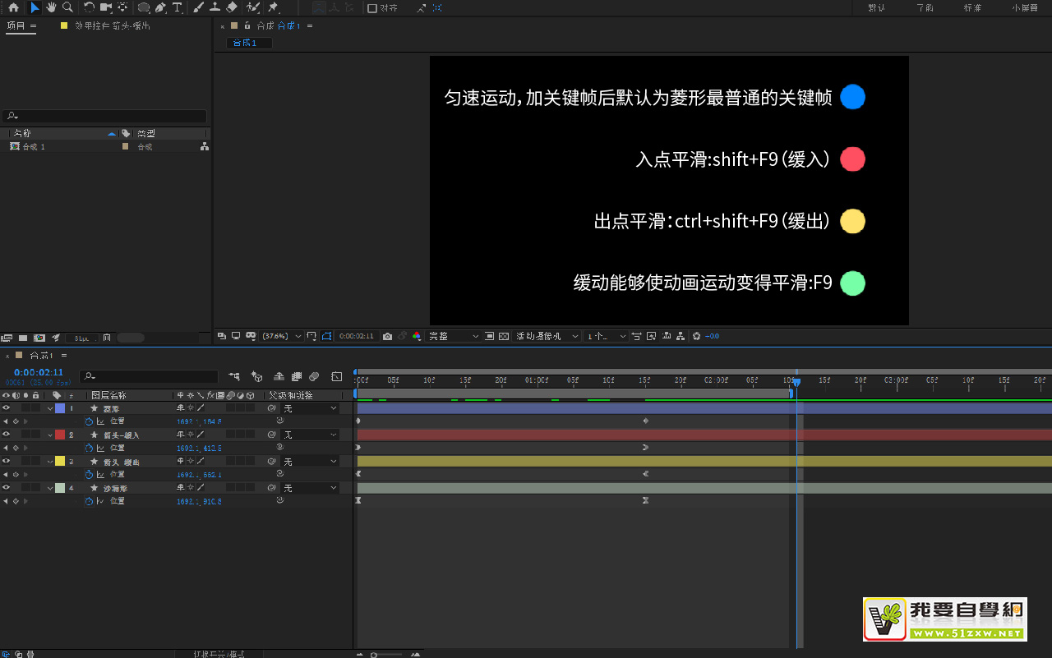Image resolution: width=1052 pixels, height=658 pixels.
Task: Toggle position stopwatch on layer 2
Action: tap(89, 448)
